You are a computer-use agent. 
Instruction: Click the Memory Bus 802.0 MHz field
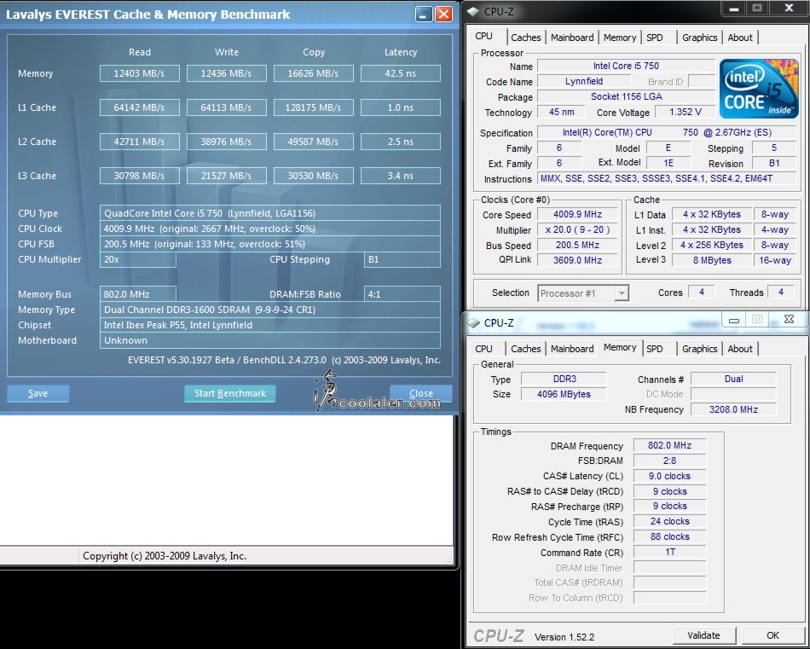(x=137, y=294)
